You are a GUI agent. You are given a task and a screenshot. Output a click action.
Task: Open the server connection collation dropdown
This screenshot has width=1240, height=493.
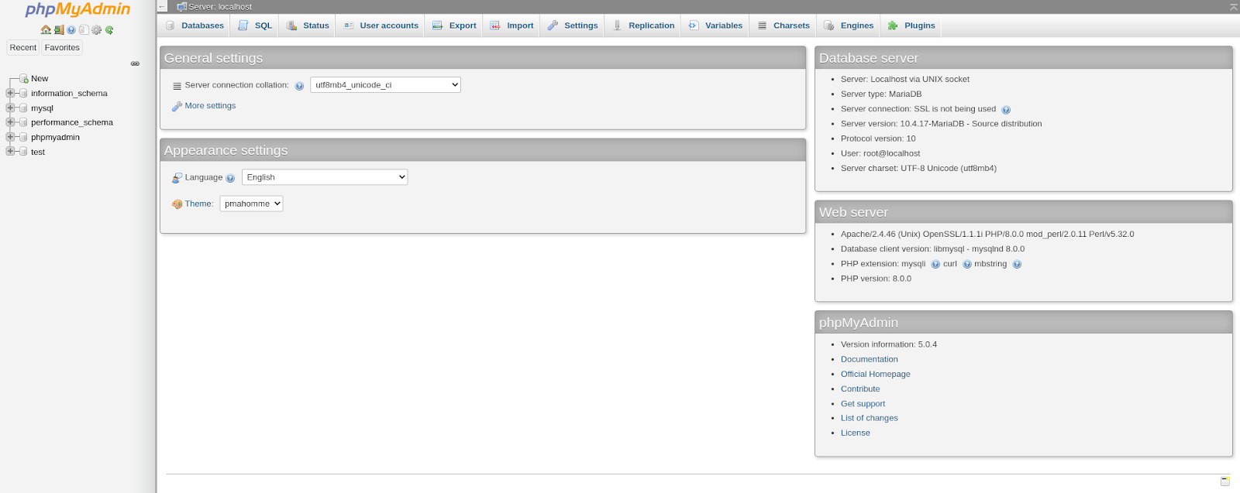[385, 85]
